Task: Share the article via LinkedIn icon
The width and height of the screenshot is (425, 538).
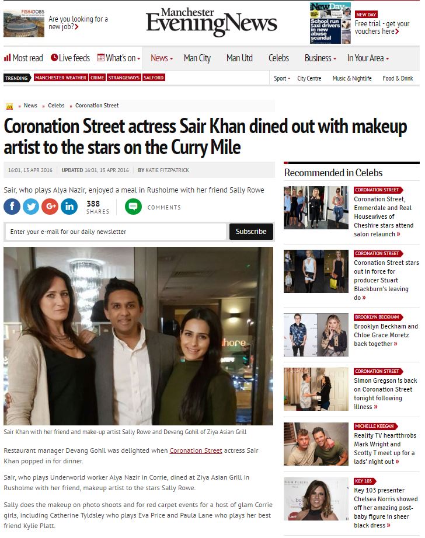Action: coord(69,207)
